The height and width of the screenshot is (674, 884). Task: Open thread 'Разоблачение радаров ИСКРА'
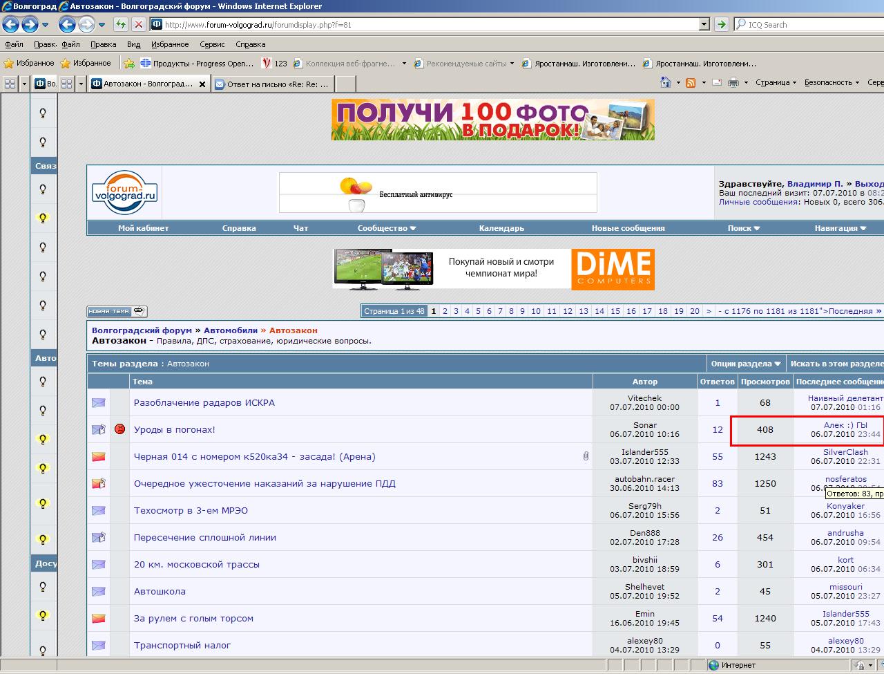point(204,403)
